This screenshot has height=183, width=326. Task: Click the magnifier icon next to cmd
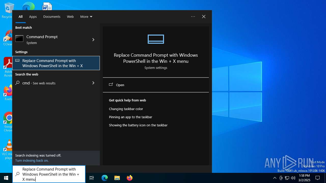click(x=17, y=83)
